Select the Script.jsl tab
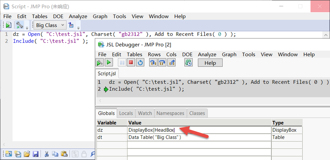This screenshot has width=330, height=160. (107, 73)
